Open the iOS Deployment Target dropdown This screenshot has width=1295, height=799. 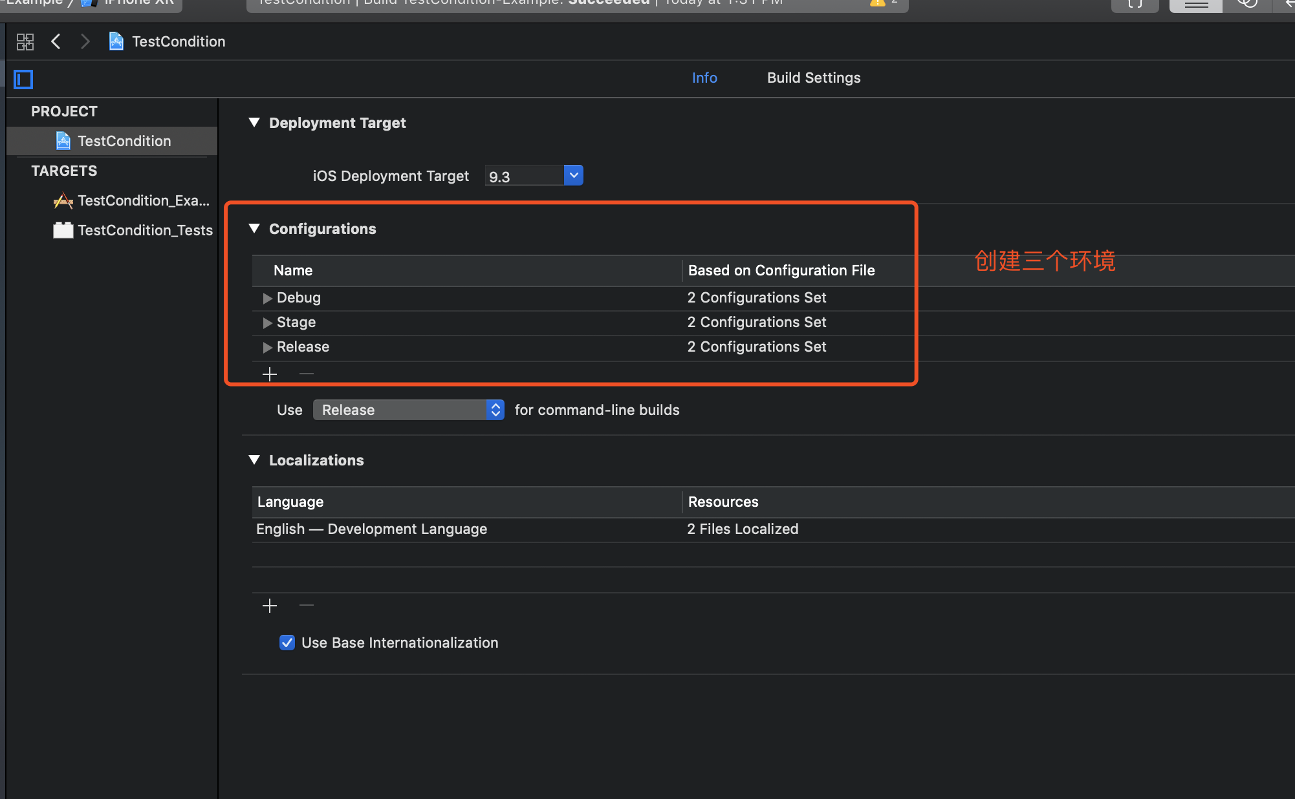click(x=573, y=175)
